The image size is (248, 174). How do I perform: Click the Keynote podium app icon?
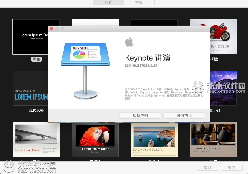[x=85, y=71]
